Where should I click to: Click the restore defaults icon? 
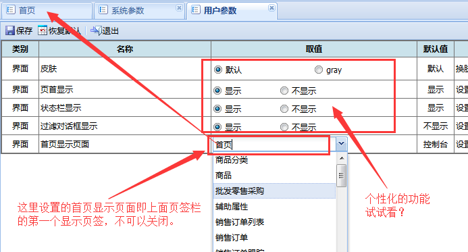[43, 30]
